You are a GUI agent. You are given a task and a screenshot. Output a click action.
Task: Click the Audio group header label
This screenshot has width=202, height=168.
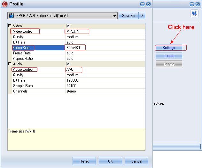[17, 64]
